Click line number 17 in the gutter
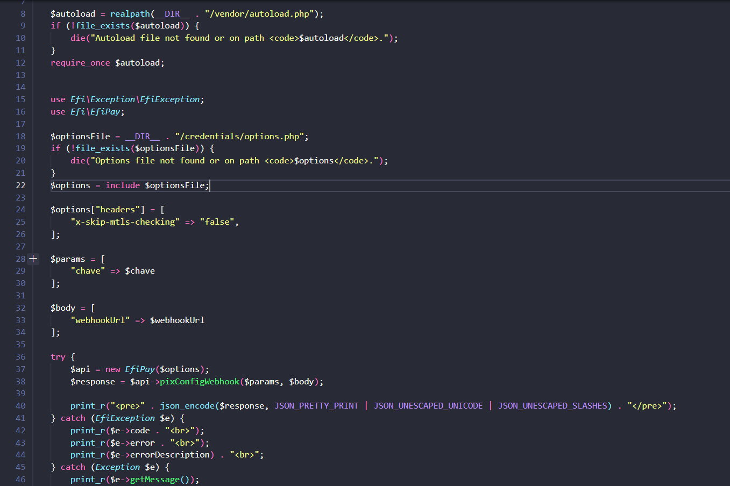This screenshot has width=730, height=486. point(20,124)
